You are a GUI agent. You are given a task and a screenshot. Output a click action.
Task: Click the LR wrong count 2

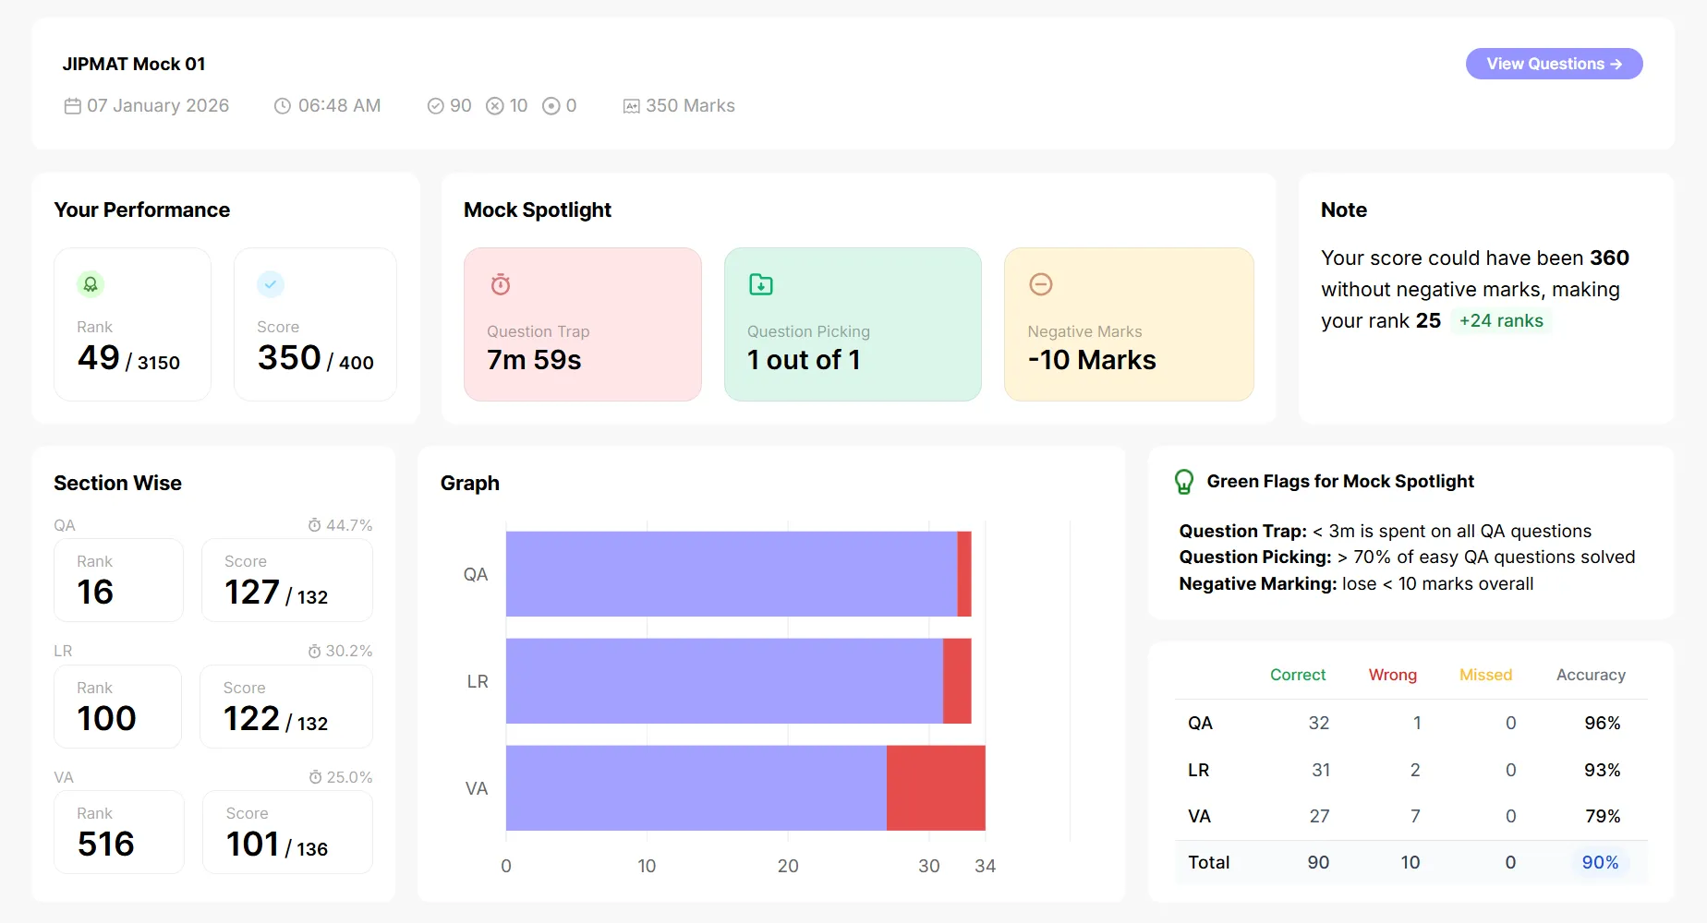click(1415, 770)
